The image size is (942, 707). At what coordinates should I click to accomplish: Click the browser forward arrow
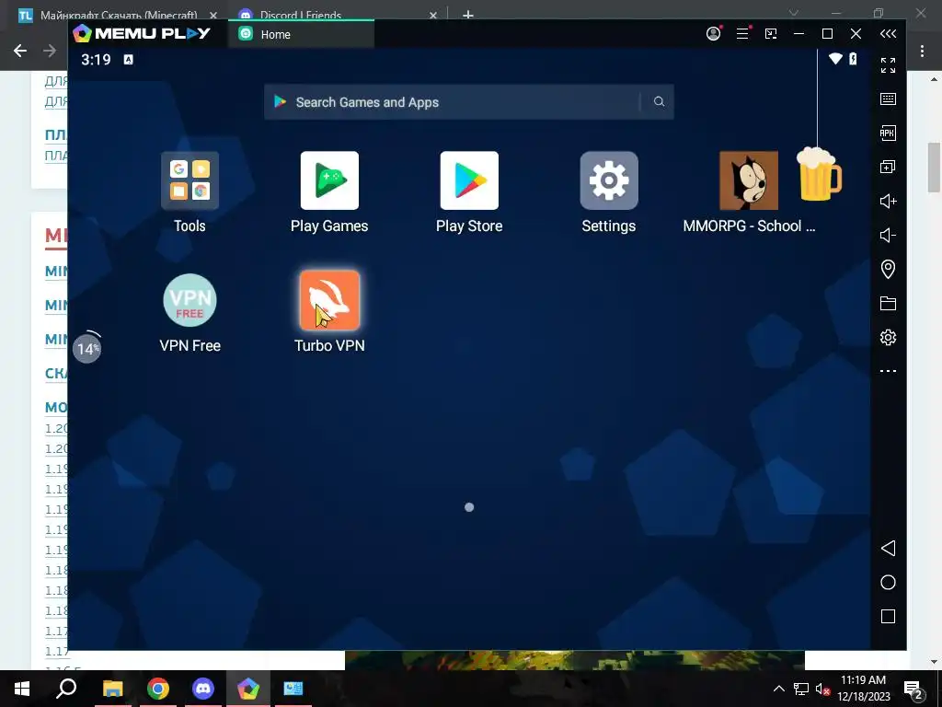point(50,52)
